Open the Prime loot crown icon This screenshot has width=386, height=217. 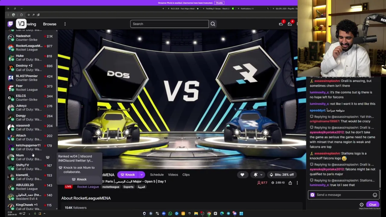tap(281, 24)
